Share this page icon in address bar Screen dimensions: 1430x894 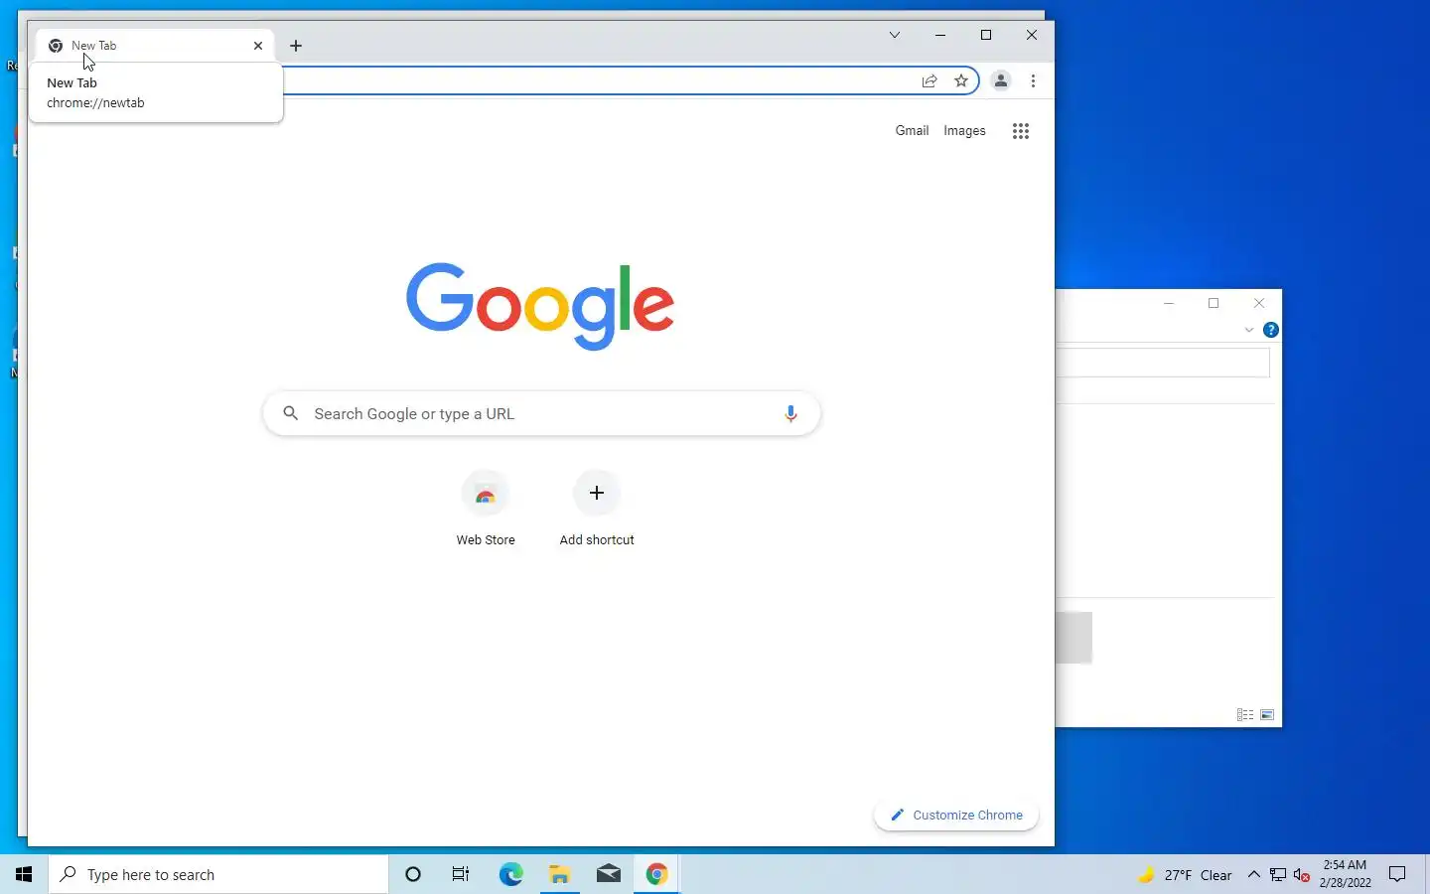929,81
